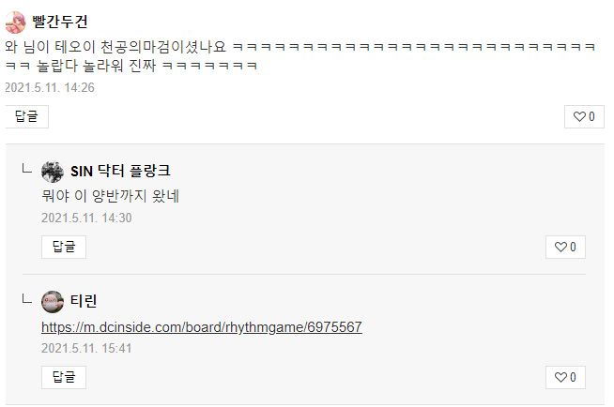This screenshot has height=407, width=614.
Task: Like SIN 닥터 플랑크's reply heart
Action: [x=565, y=247]
